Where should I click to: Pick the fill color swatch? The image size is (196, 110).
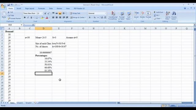tap(42, 18)
